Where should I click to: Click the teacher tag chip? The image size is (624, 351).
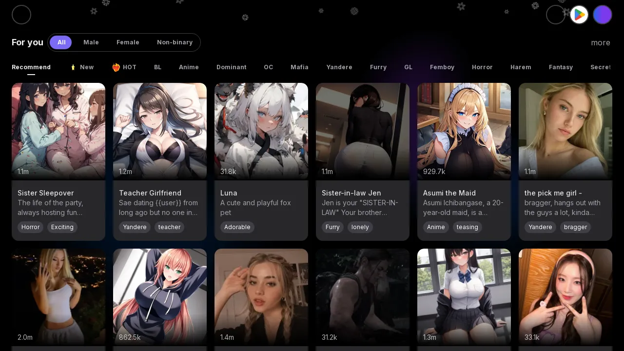(x=169, y=227)
